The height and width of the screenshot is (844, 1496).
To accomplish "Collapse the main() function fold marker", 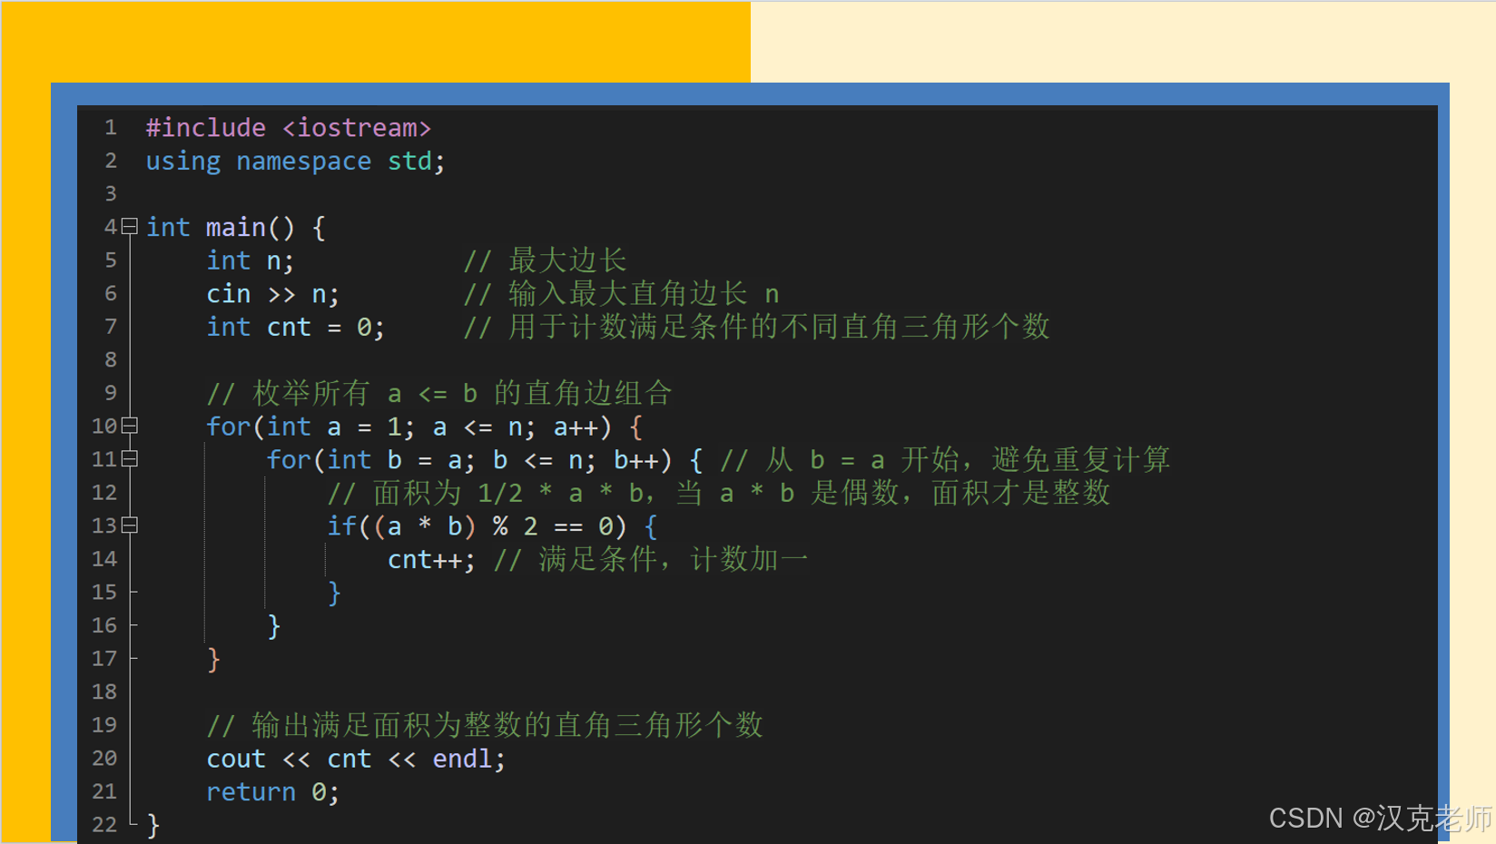I will point(128,226).
